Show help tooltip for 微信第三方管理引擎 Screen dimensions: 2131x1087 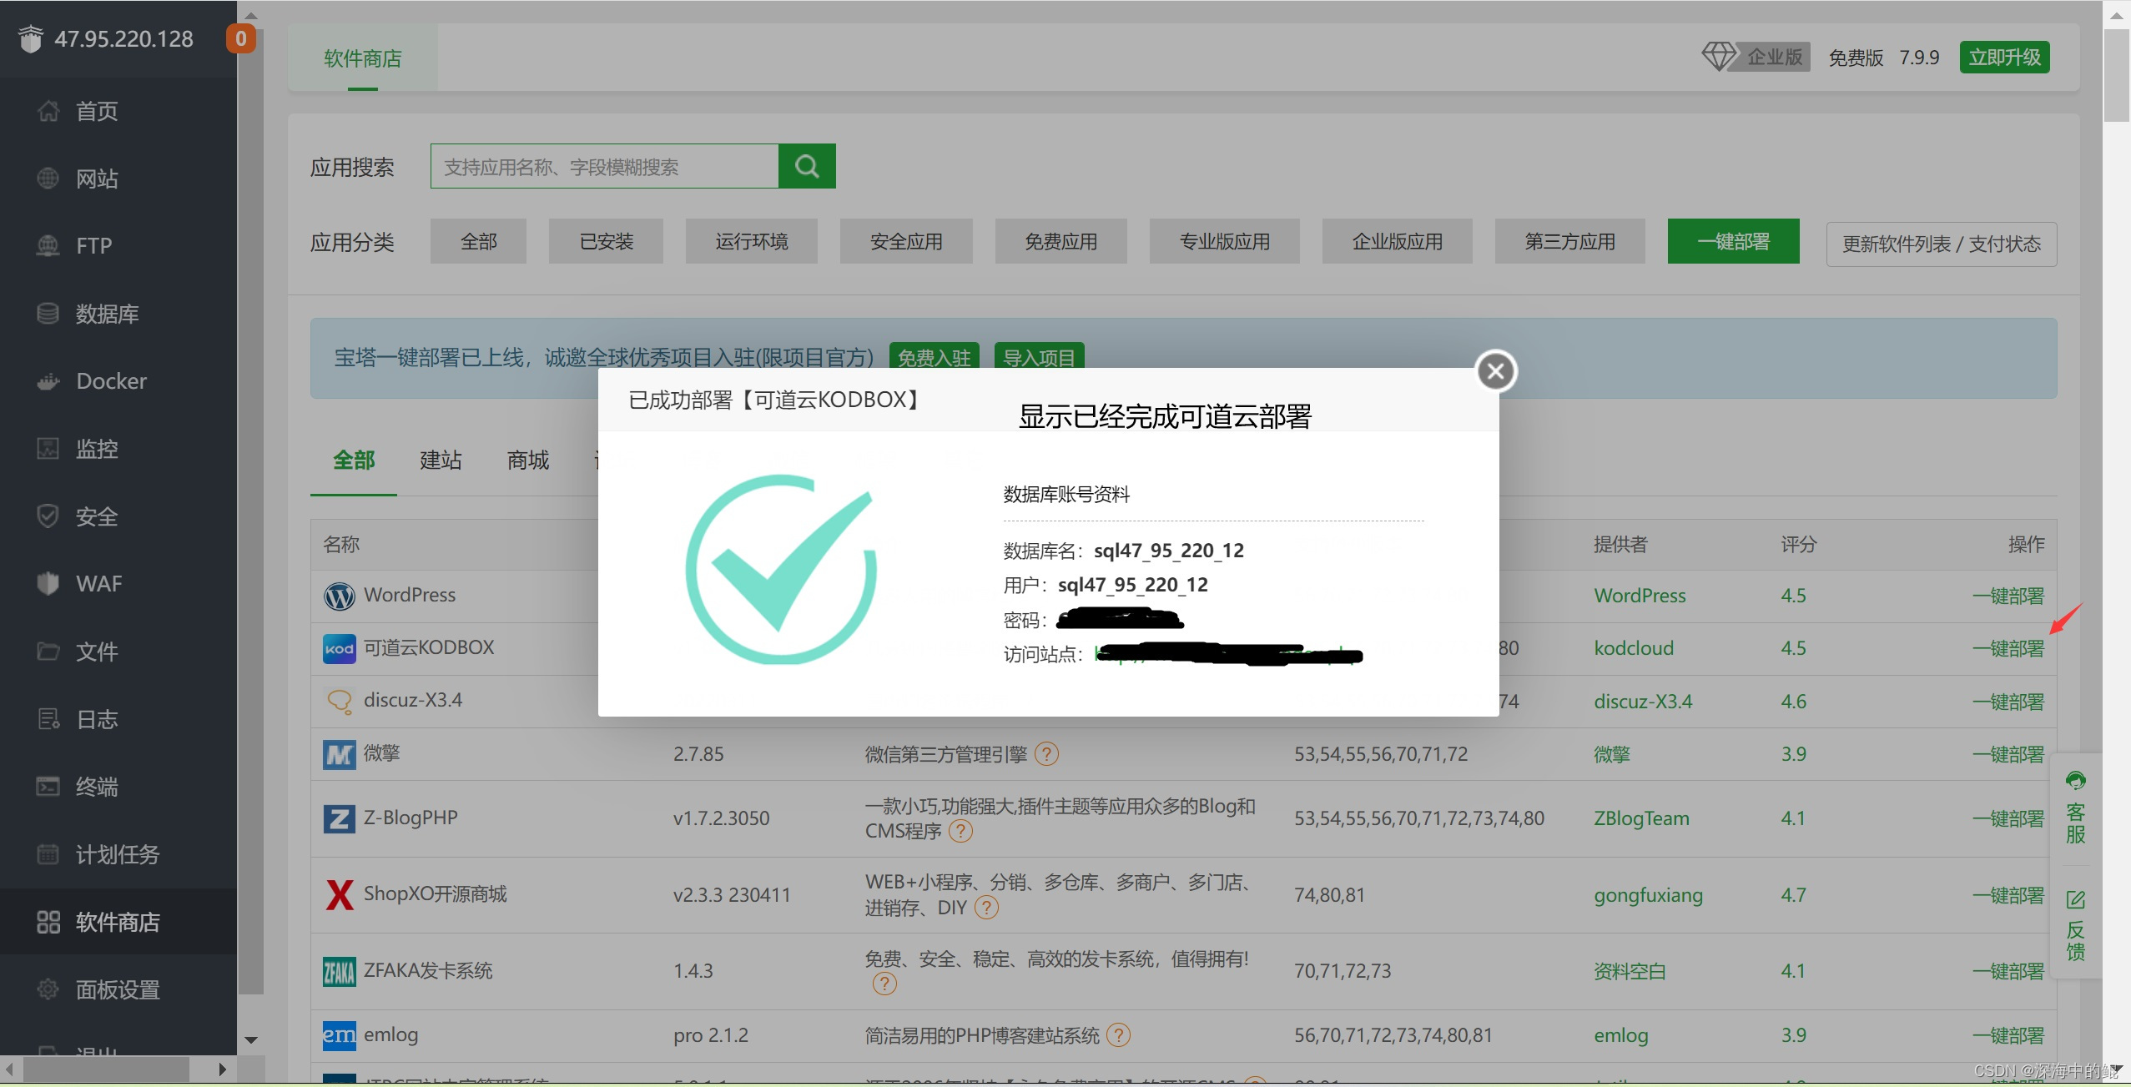pyautogui.click(x=1046, y=754)
